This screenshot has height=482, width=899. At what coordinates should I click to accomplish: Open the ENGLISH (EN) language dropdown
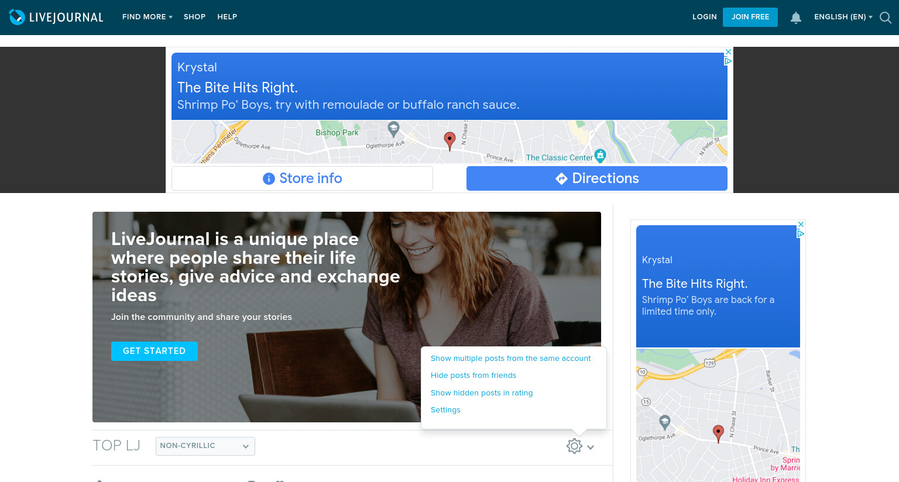pyautogui.click(x=843, y=17)
